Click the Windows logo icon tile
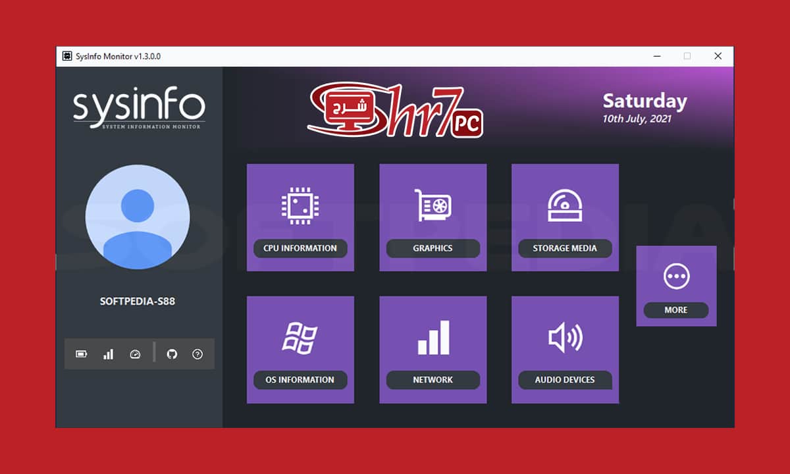Viewport: 790px width, 474px height. point(300,338)
